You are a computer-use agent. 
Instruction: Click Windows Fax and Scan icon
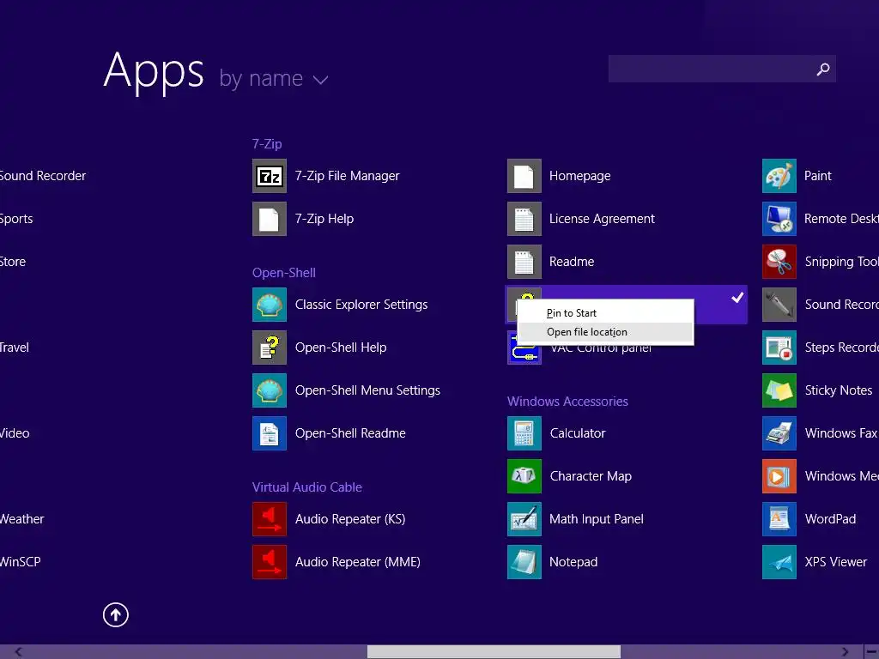(x=779, y=433)
